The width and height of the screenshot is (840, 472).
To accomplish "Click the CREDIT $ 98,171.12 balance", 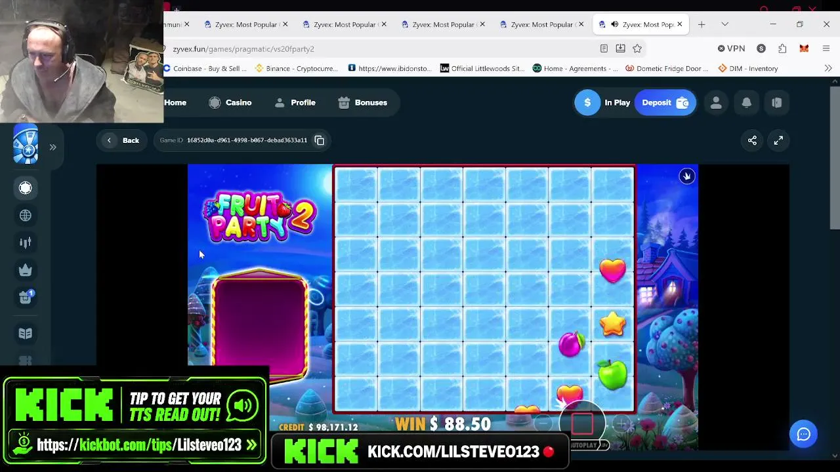I will pos(318,427).
